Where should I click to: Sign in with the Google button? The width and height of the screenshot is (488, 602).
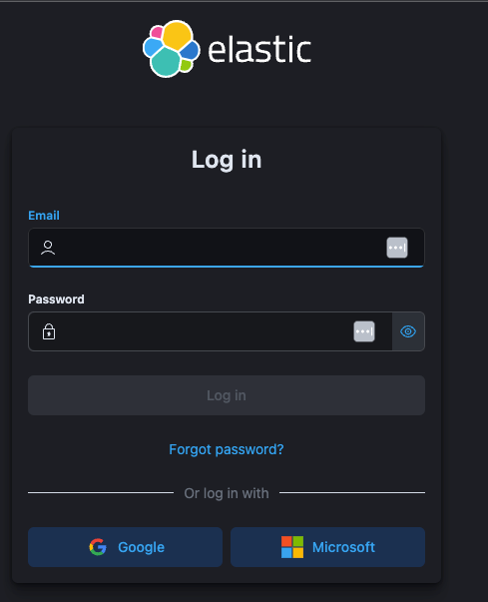[125, 547]
